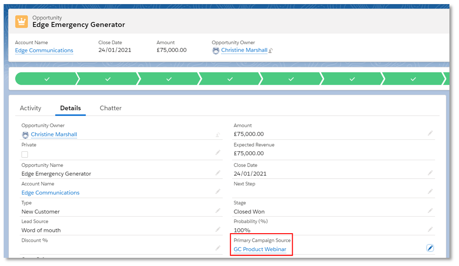459x266 pixels.
Task: Click Christine Marshall avatar in header
Action: (x=216, y=51)
